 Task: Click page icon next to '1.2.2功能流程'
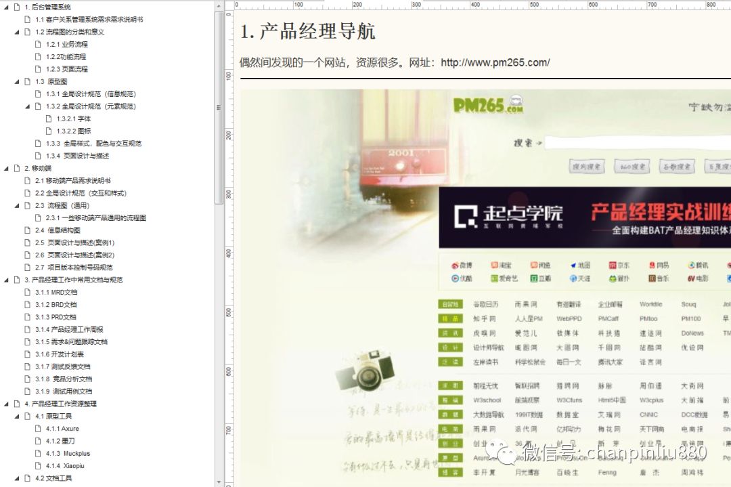pos(38,56)
